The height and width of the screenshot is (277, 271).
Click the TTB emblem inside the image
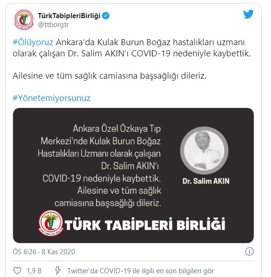pos(51,223)
